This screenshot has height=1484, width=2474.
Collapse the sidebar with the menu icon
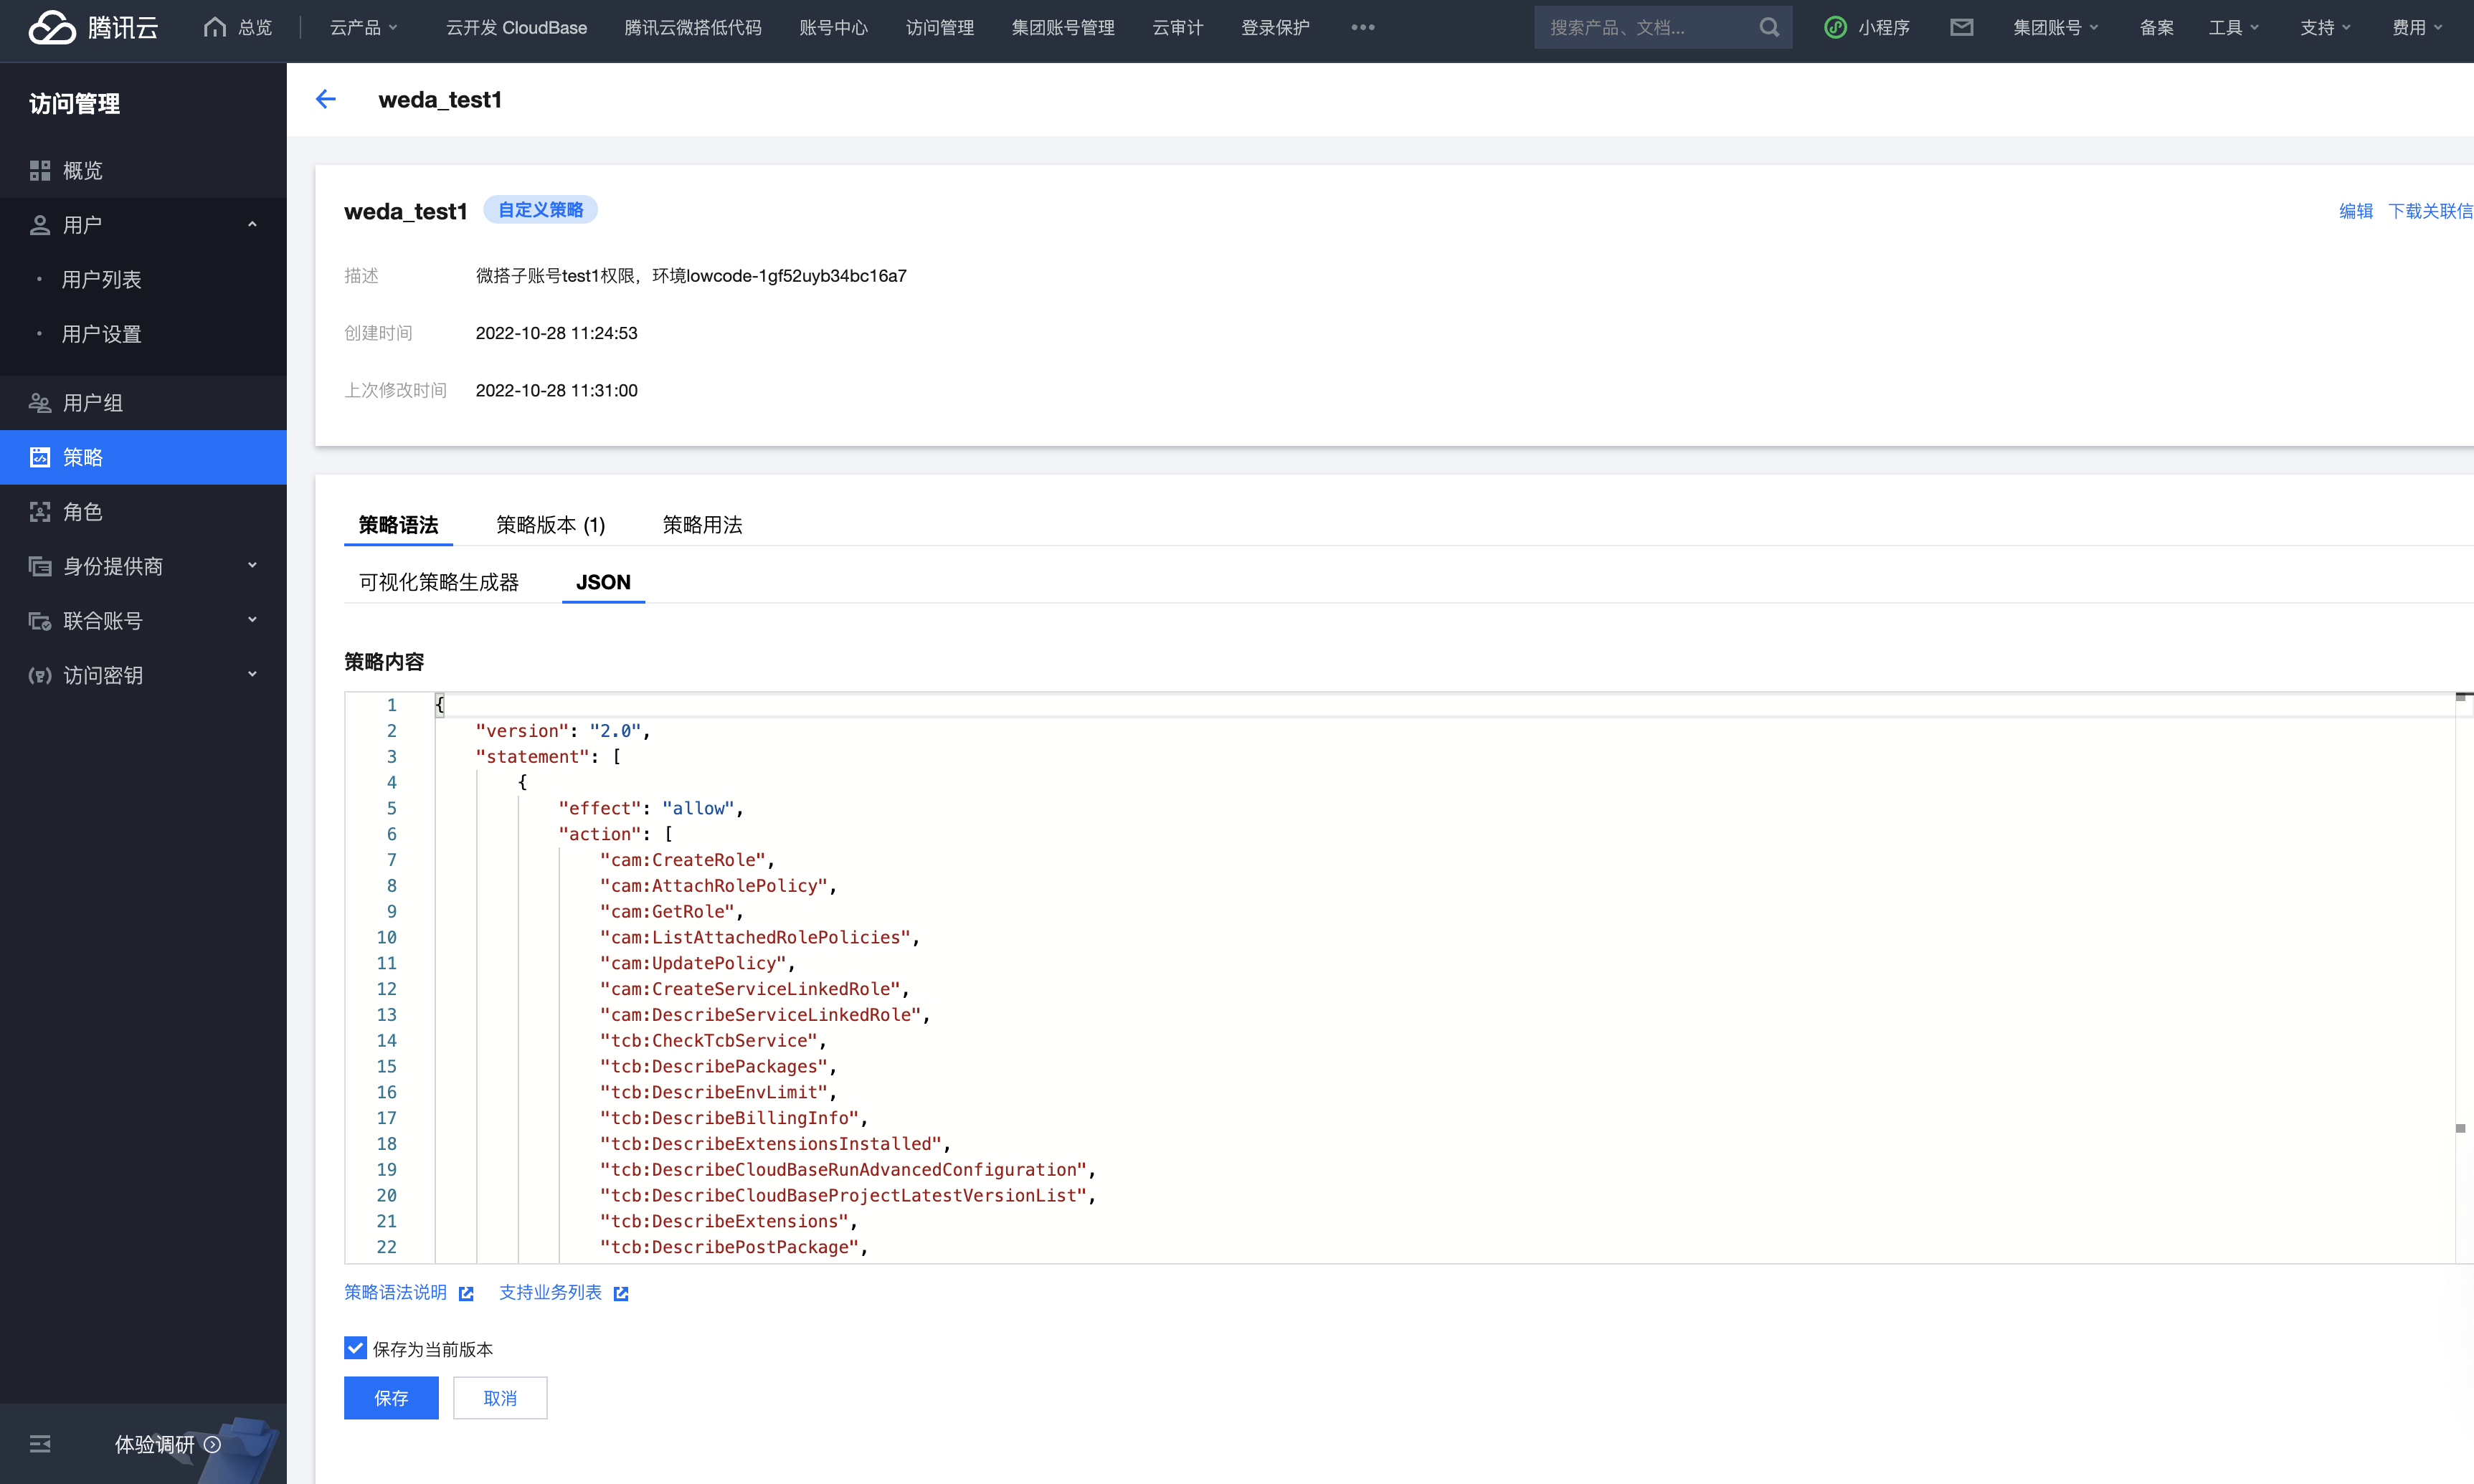tap(40, 1444)
